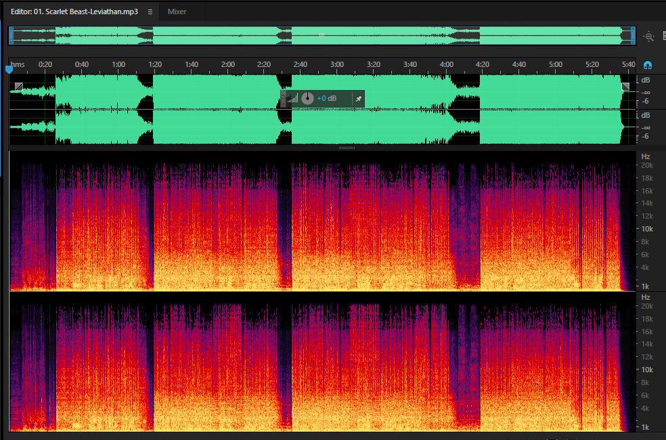Click 4k on left channel frequency scale
The width and height of the screenshot is (666, 440).
[645, 267]
